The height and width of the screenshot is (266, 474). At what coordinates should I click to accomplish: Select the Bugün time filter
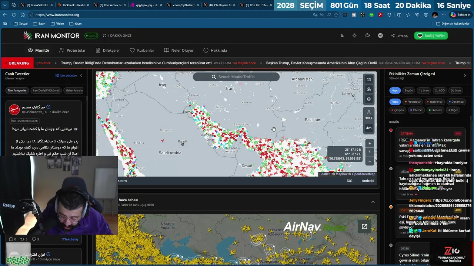[408, 91]
